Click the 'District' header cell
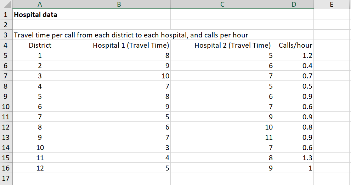Screen dimensions: 351x185 (x=40, y=45)
